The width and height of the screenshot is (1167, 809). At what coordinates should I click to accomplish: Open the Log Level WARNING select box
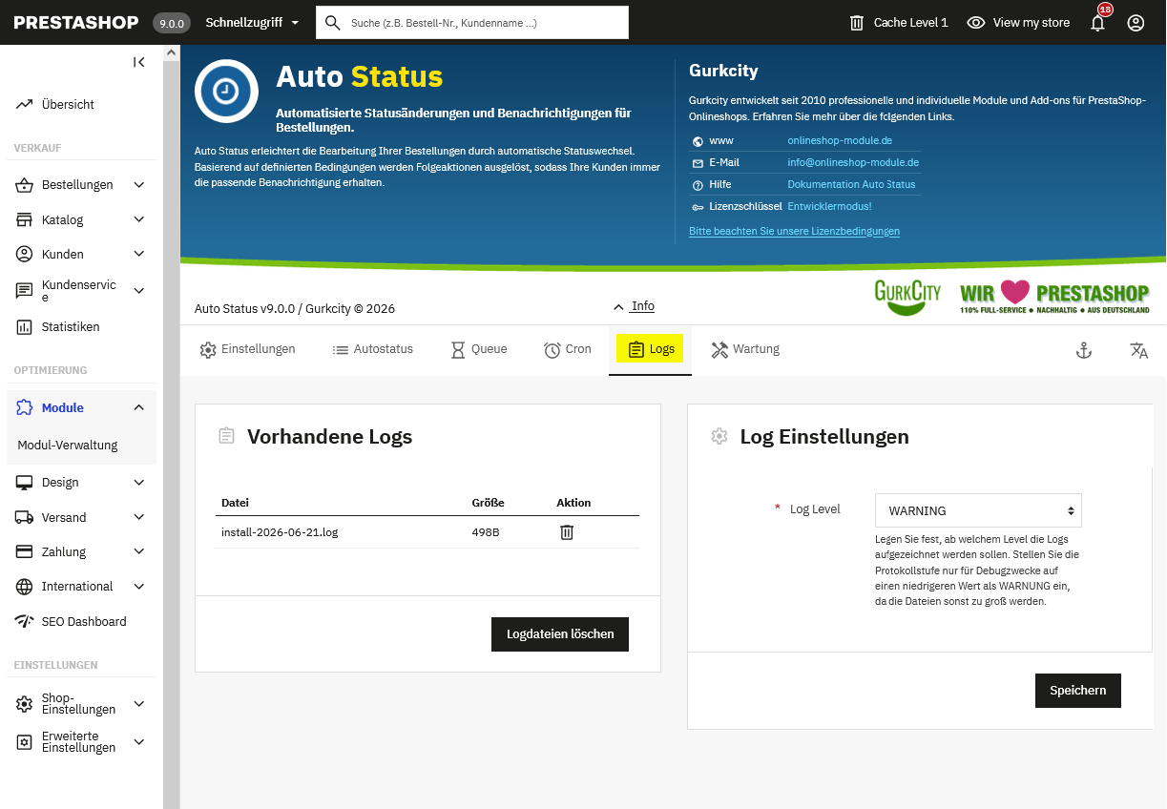coord(978,510)
